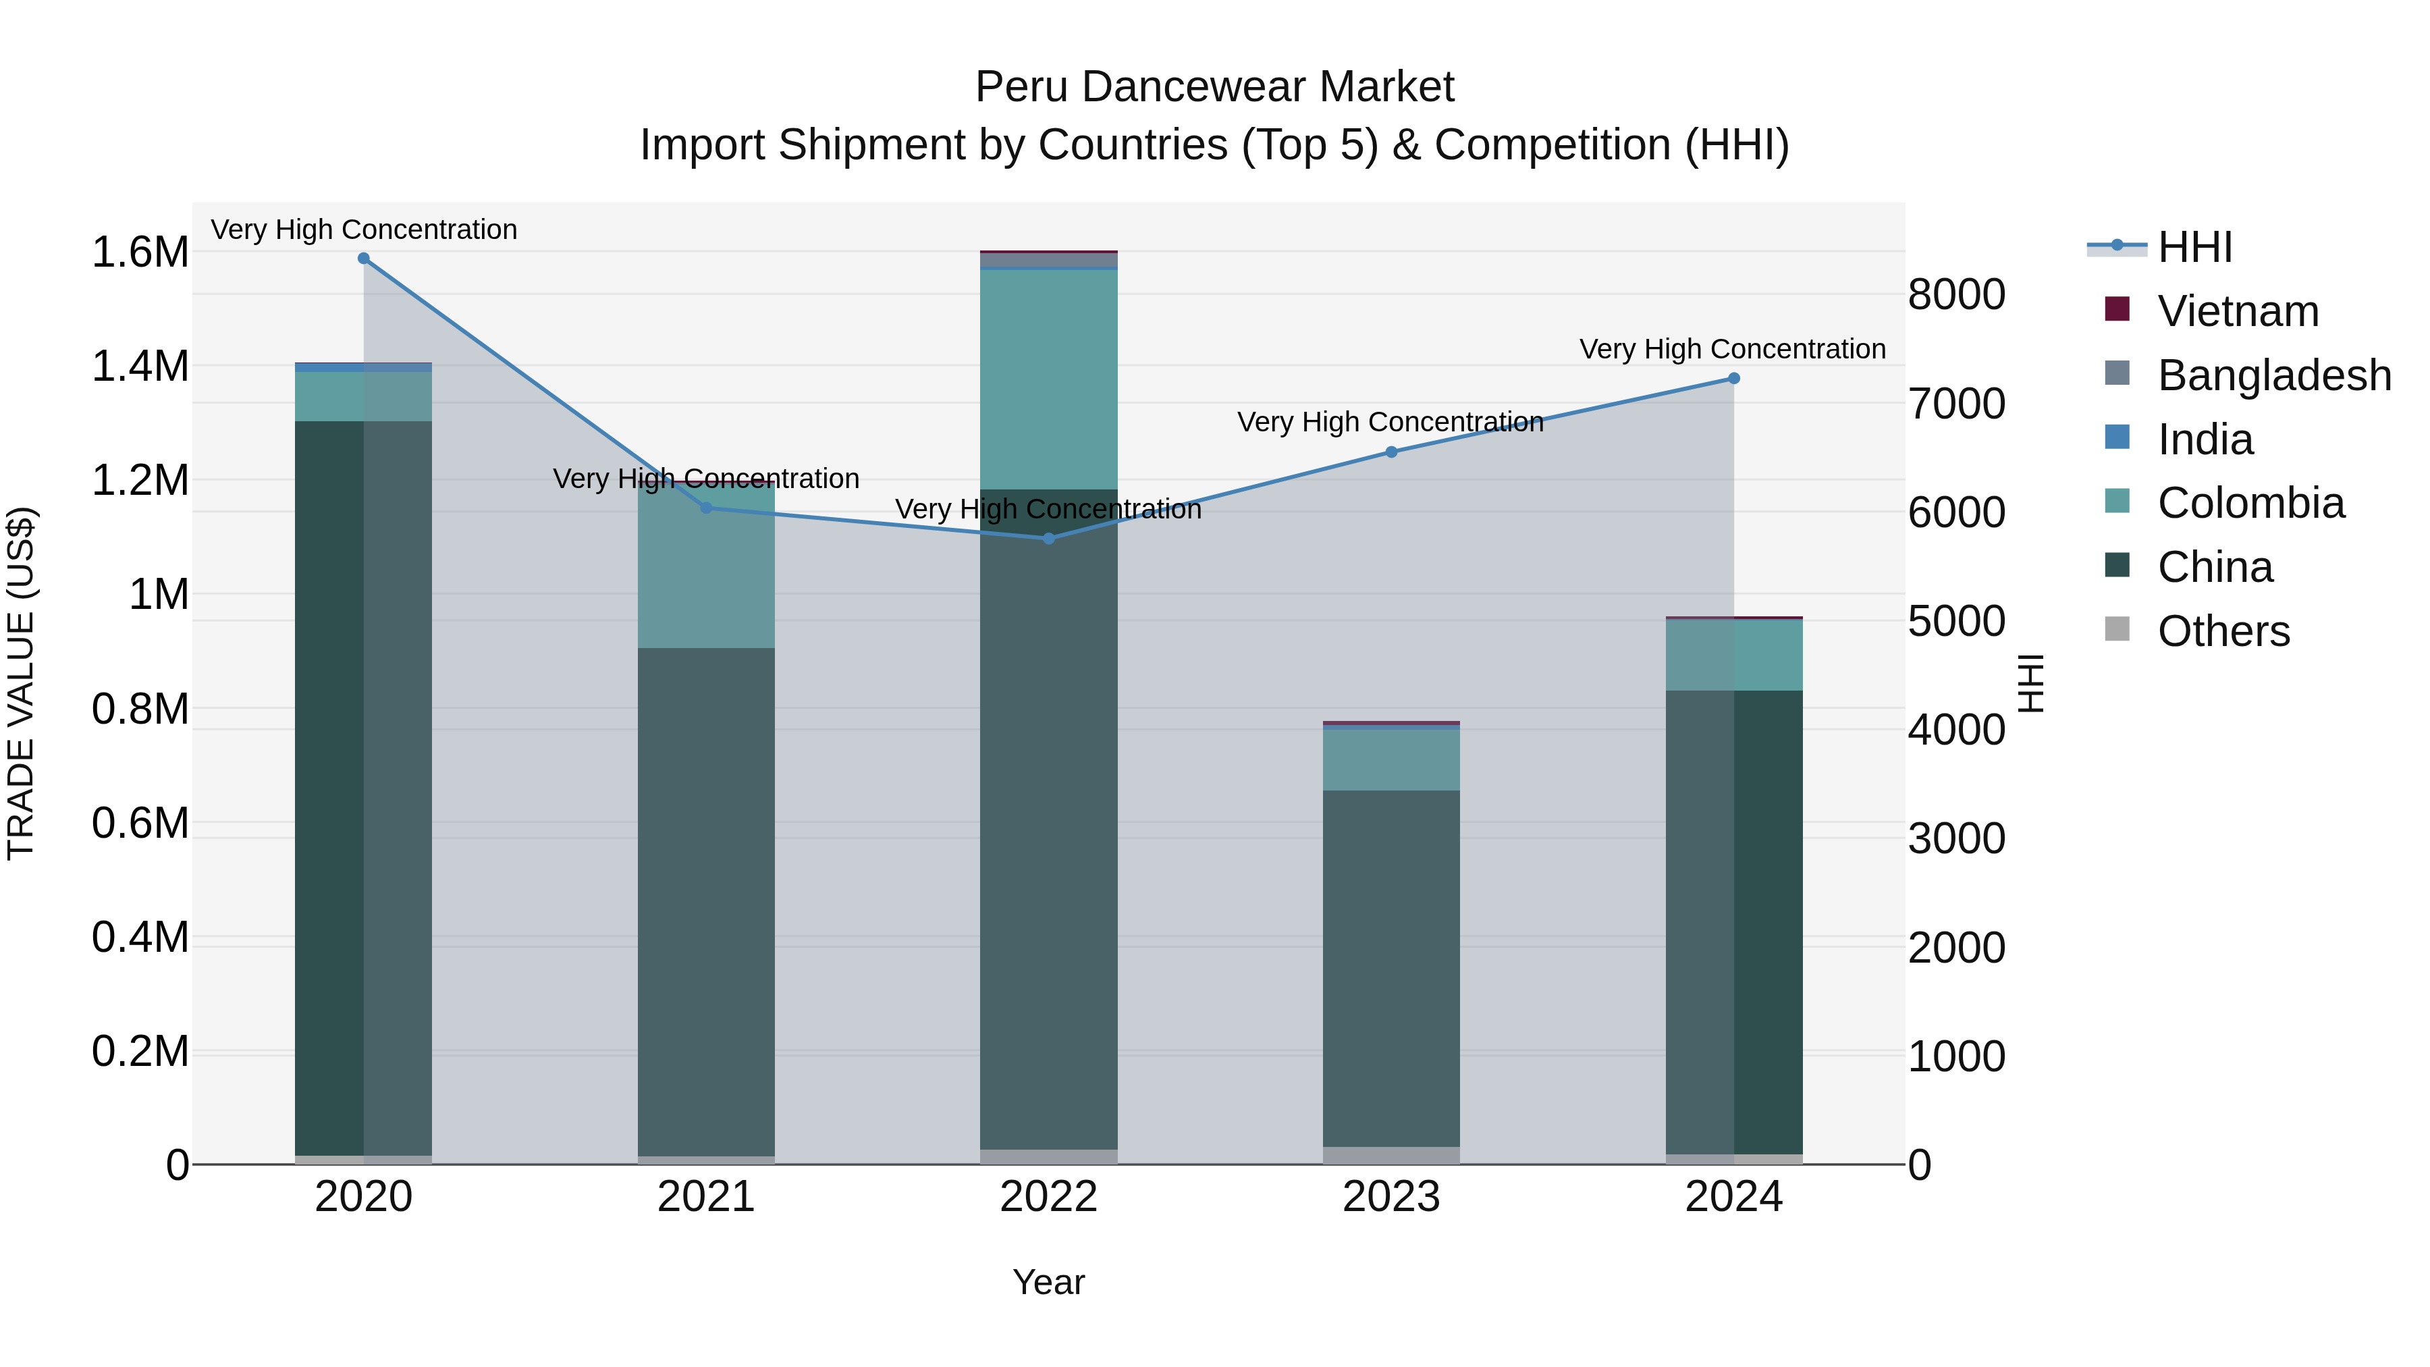Click 2024 'Very High Concentration' annotation
Viewport: 2430px width, 1367px height.
coord(1734,349)
